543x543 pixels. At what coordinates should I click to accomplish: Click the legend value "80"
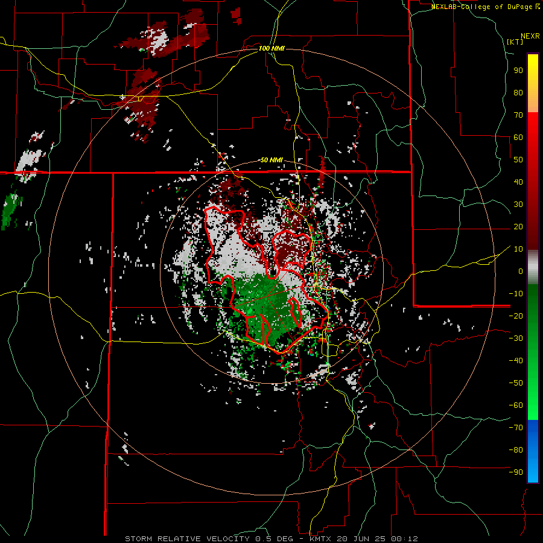click(x=518, y=92)
